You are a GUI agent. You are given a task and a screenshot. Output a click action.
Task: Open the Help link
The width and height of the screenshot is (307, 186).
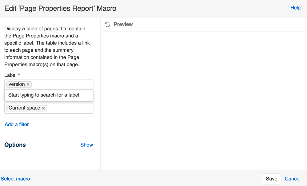pyautogui.click(x=295, y=8)
